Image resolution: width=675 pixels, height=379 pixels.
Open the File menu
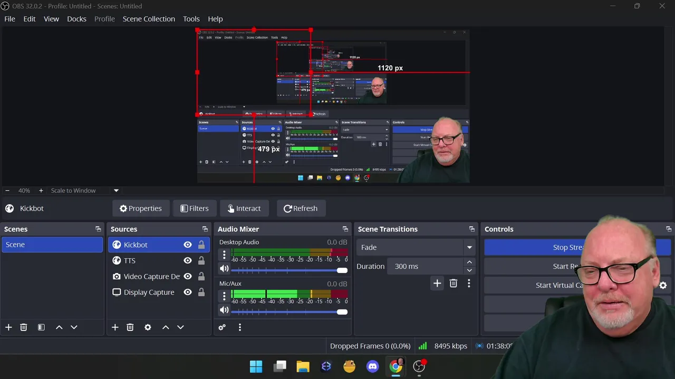pyautogui.click(x=9, y=18)
